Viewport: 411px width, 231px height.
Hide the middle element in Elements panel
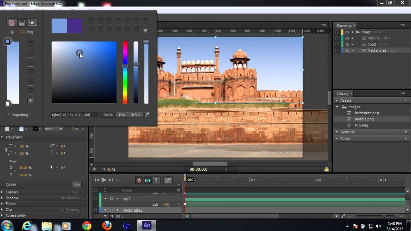click(x=347, y=38)
